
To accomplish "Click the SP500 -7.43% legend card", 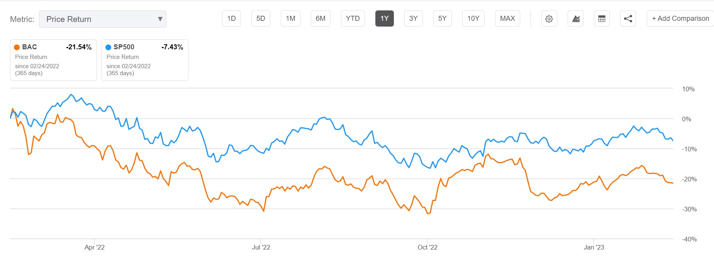I will pyautogui.click(x=145, y=60).
